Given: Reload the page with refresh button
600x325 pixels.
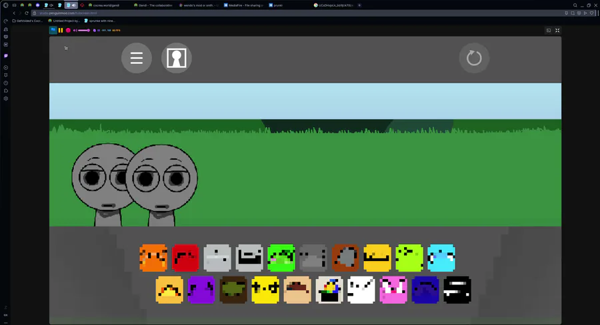Looking at the screenshot, I should point(27,13).
